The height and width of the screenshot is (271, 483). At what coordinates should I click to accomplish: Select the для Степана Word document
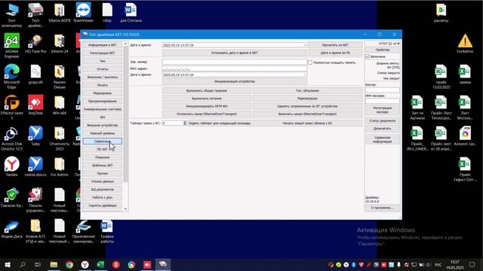pyautogui.click(x=131, y=12)
